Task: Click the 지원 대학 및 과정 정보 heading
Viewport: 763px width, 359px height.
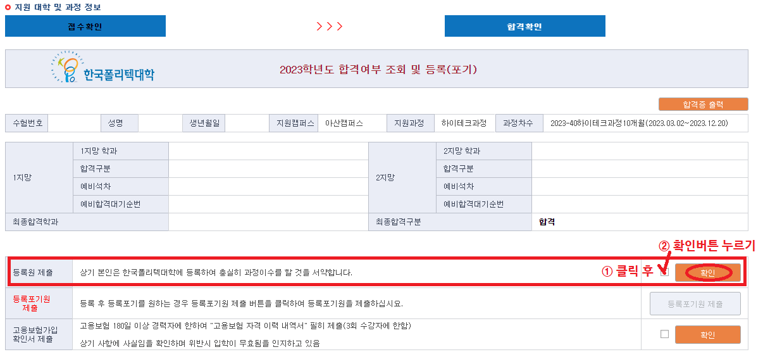Action: [58, 7]
